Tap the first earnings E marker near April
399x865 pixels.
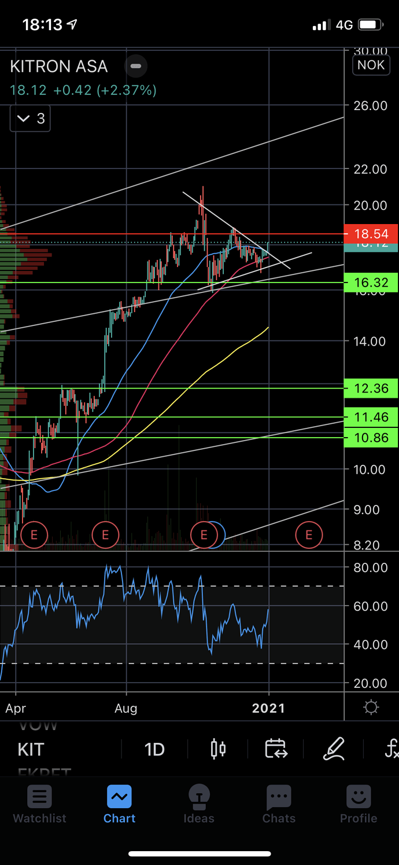34,535
